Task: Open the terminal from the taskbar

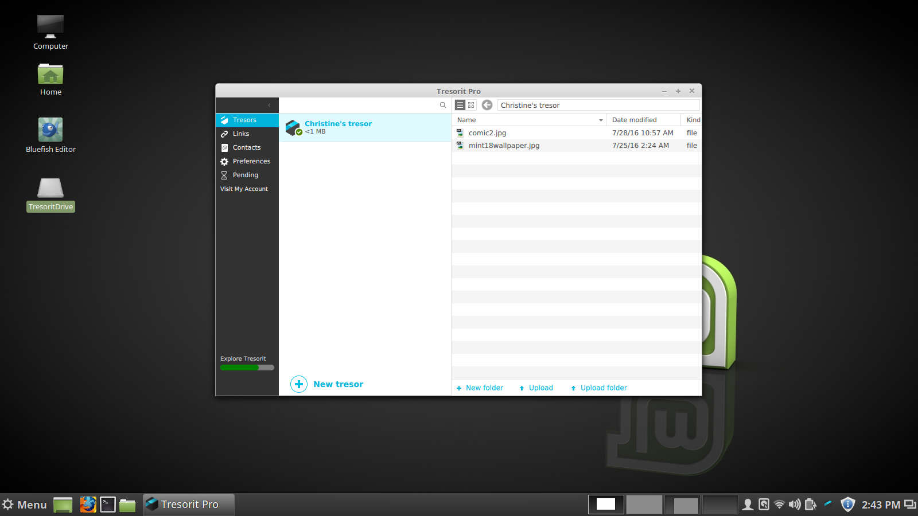Action: pyautogui.click(x=108, y=505)
